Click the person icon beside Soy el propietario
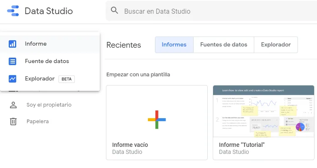Image resolution: width=317 pixels, height=168 pixels. [13, 105]
